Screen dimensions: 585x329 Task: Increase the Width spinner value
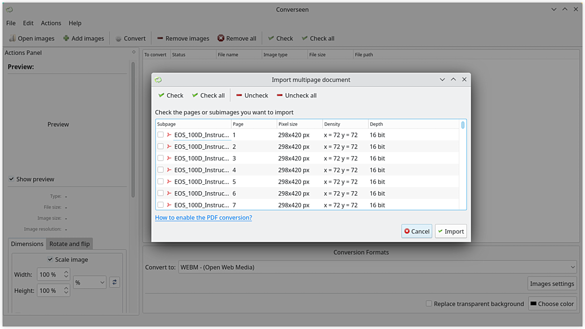(x=66, y=272)
